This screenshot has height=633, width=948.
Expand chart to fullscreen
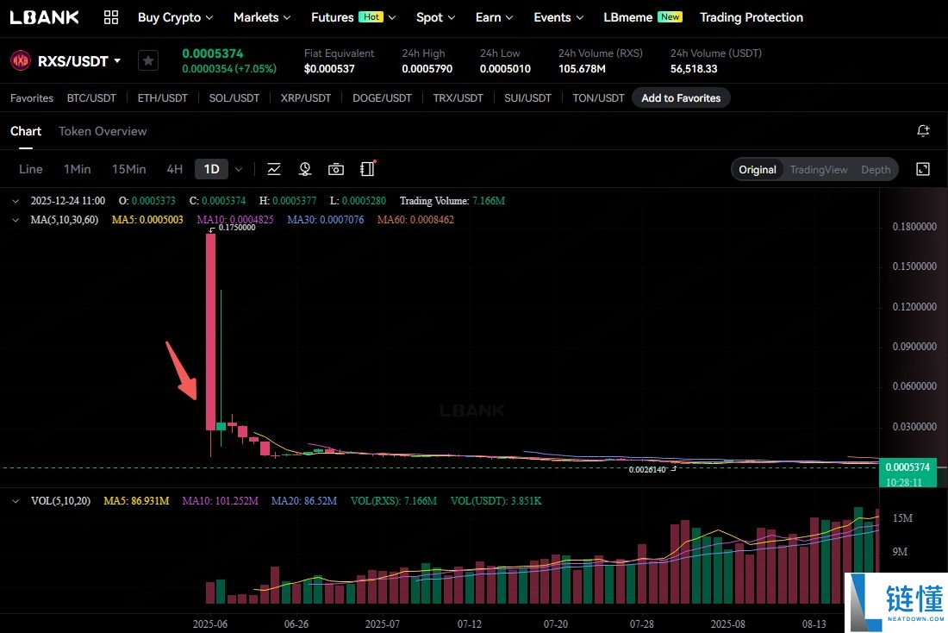point(923,169)
